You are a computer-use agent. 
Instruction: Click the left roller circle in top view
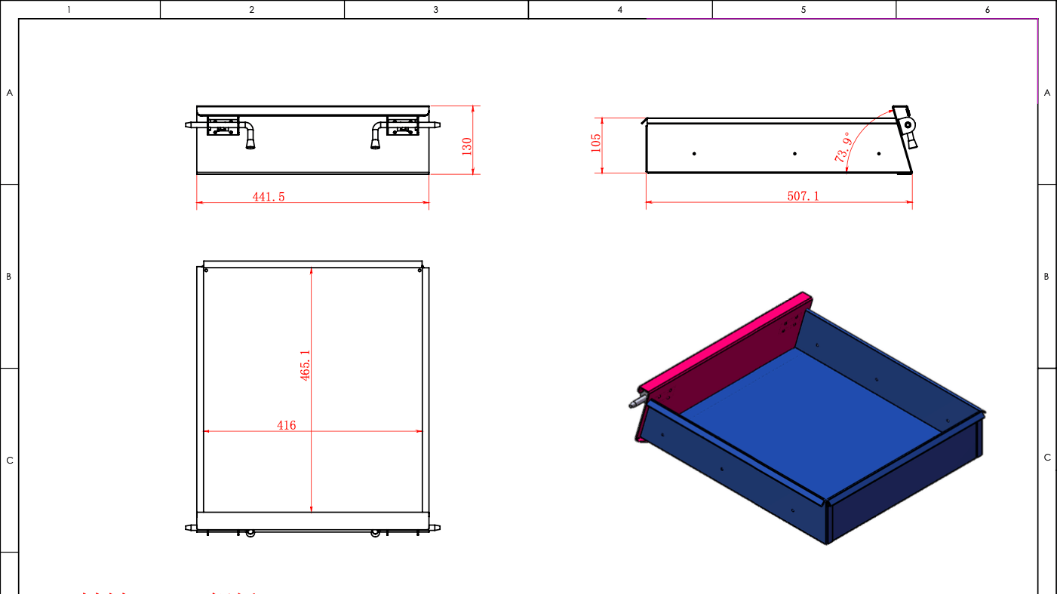click(250, 533)
